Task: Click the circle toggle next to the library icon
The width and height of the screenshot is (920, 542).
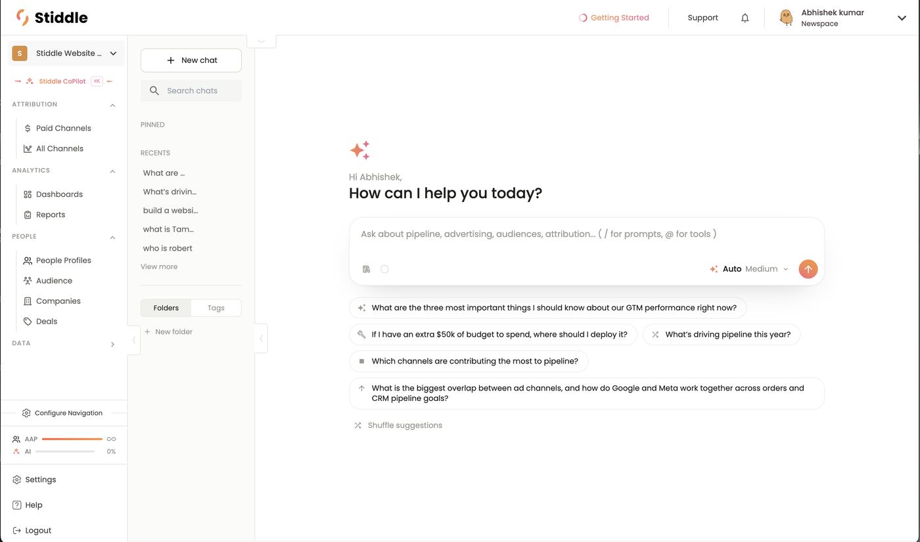Action: point(384,269)
